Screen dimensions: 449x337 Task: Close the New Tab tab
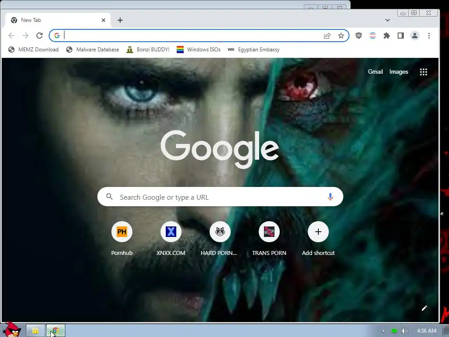pyautogui.click(x=103, y=20)
